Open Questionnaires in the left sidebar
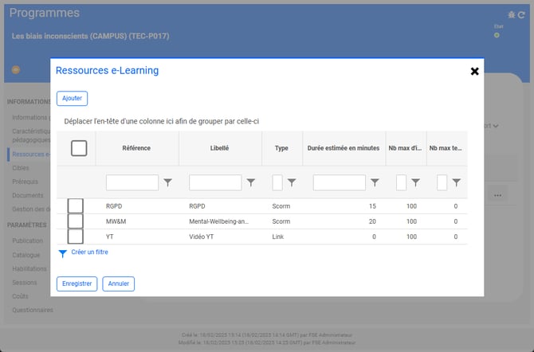Screen dimensions: 534x352 pyautogui.click(x=33, y=310)
